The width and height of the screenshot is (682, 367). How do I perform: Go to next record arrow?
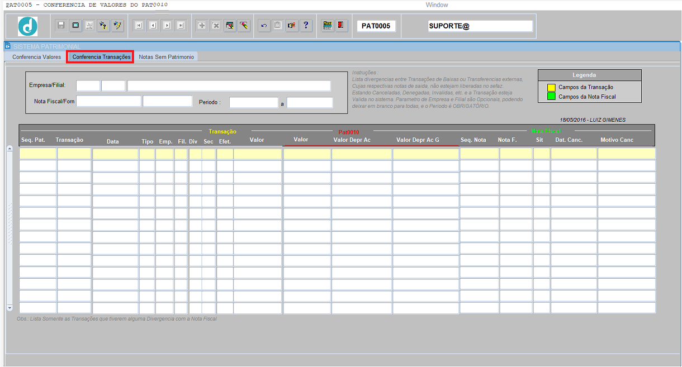tap(167, 26)
